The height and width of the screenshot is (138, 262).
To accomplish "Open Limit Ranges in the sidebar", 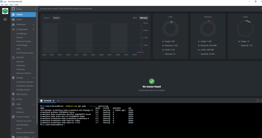I will click(22, 45).
